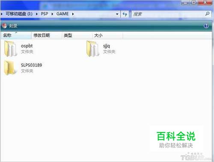Sort by 名称 column header
This screenshot has height=162, width=214.
pyautogui.click(x=16, y=35)
